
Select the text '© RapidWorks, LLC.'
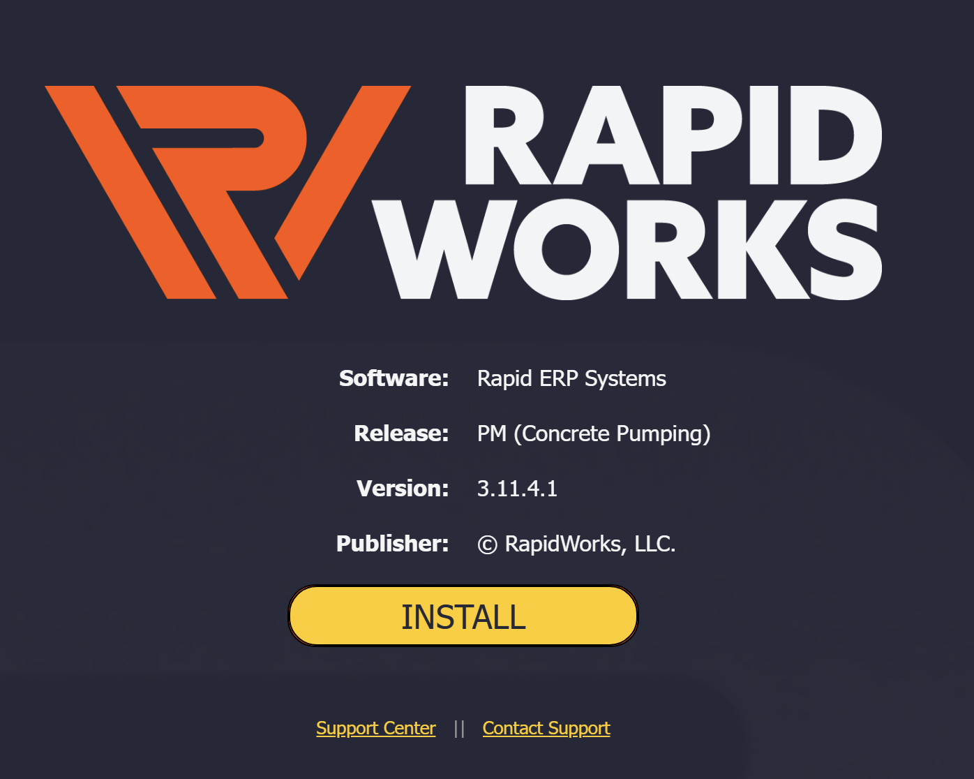click(576, 544)
